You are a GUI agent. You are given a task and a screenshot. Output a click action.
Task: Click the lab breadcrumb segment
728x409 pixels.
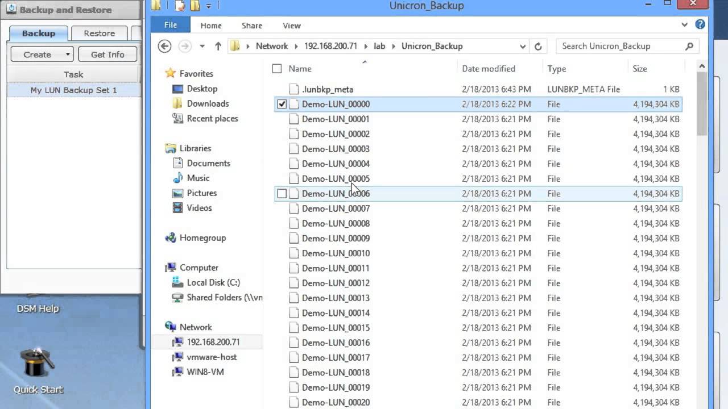tap(380, 46)
